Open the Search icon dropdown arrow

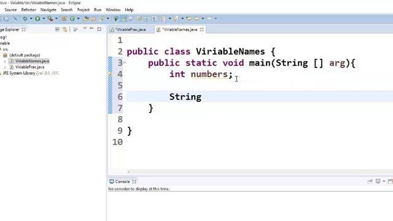click(108, 18)
